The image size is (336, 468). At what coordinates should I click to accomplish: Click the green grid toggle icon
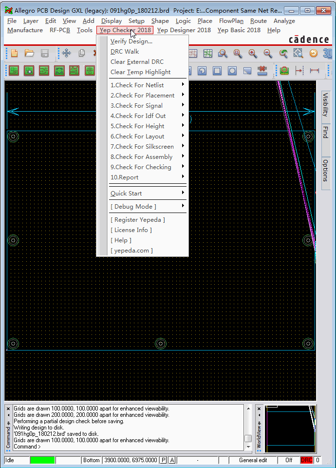click(208, 54)
